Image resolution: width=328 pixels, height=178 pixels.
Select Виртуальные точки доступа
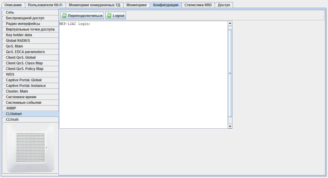point(31,29)
